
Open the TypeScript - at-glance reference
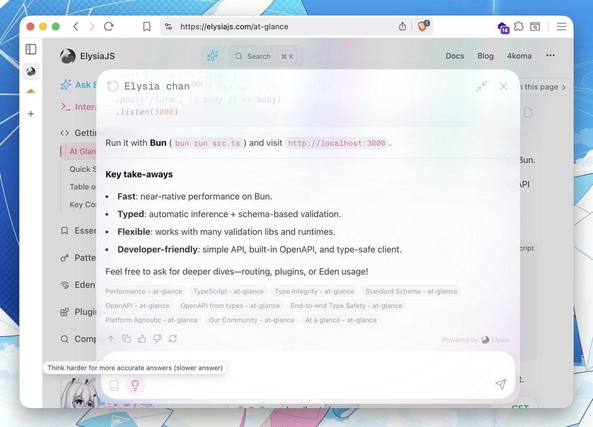click(228, 292)
